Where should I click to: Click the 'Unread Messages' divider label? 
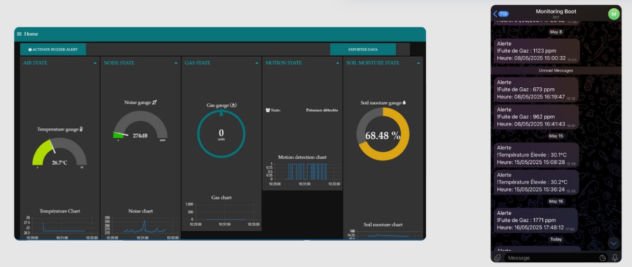(556, 70)
